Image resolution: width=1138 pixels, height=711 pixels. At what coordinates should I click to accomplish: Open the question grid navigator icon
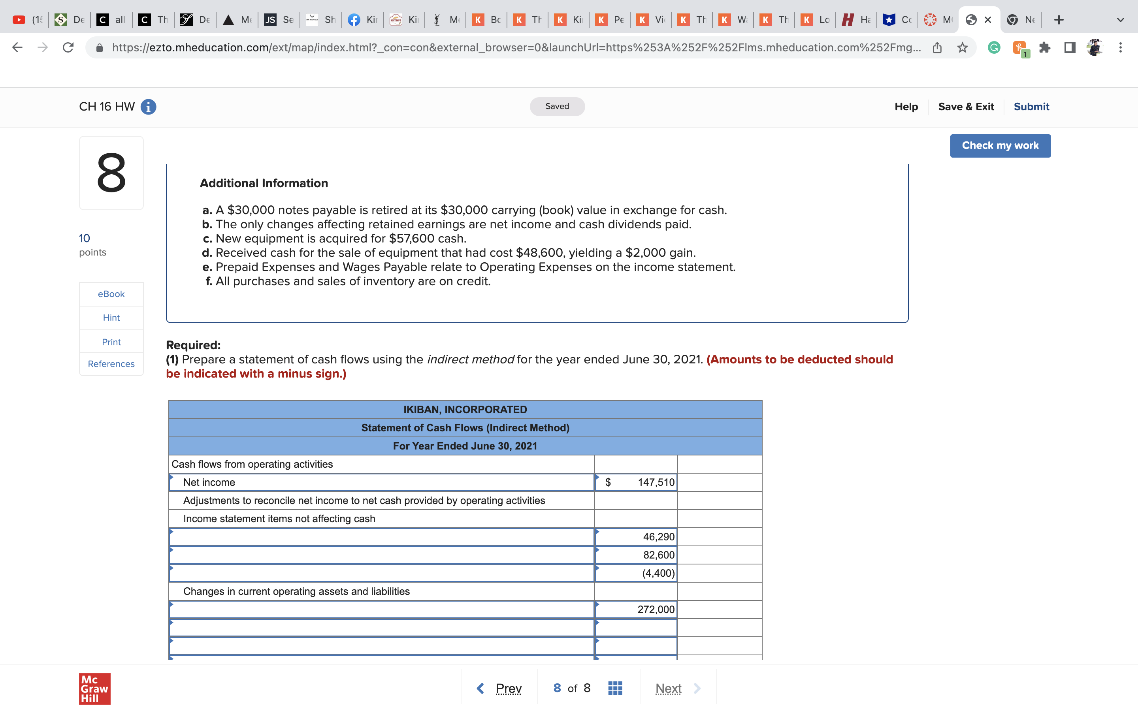tap(614, 688)
